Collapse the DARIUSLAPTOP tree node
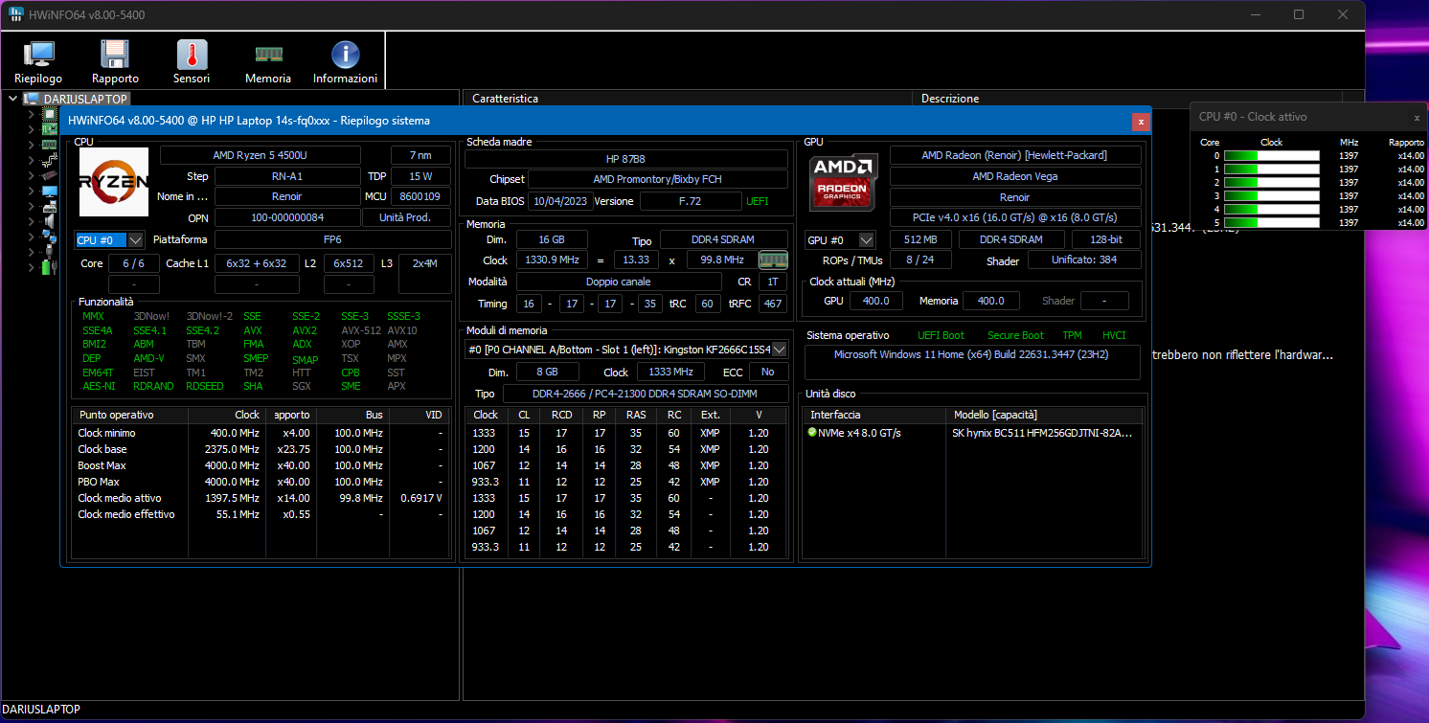Viewport: 1429px width, 723px height. coord(12,99)
